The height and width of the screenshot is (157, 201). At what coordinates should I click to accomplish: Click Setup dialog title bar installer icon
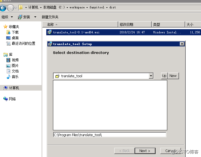click(50, 44)
